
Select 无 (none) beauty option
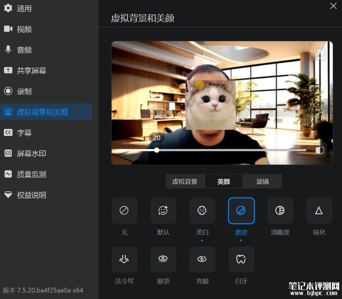[125, 211]
